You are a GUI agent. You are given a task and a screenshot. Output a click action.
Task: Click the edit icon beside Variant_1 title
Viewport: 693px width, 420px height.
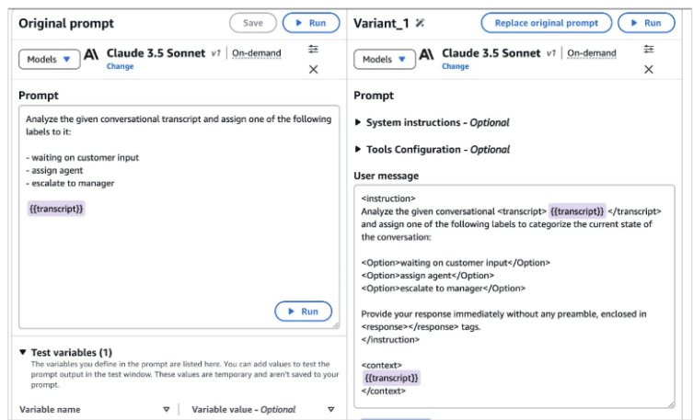[421, 23]
